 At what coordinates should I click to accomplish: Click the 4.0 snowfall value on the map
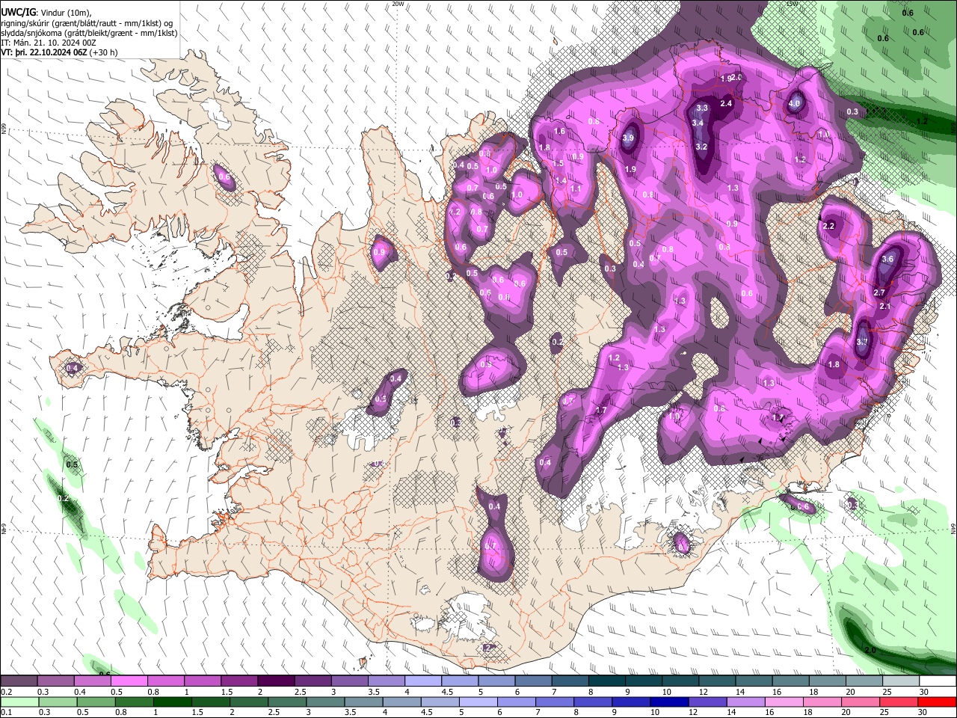[x=795, y=104]
